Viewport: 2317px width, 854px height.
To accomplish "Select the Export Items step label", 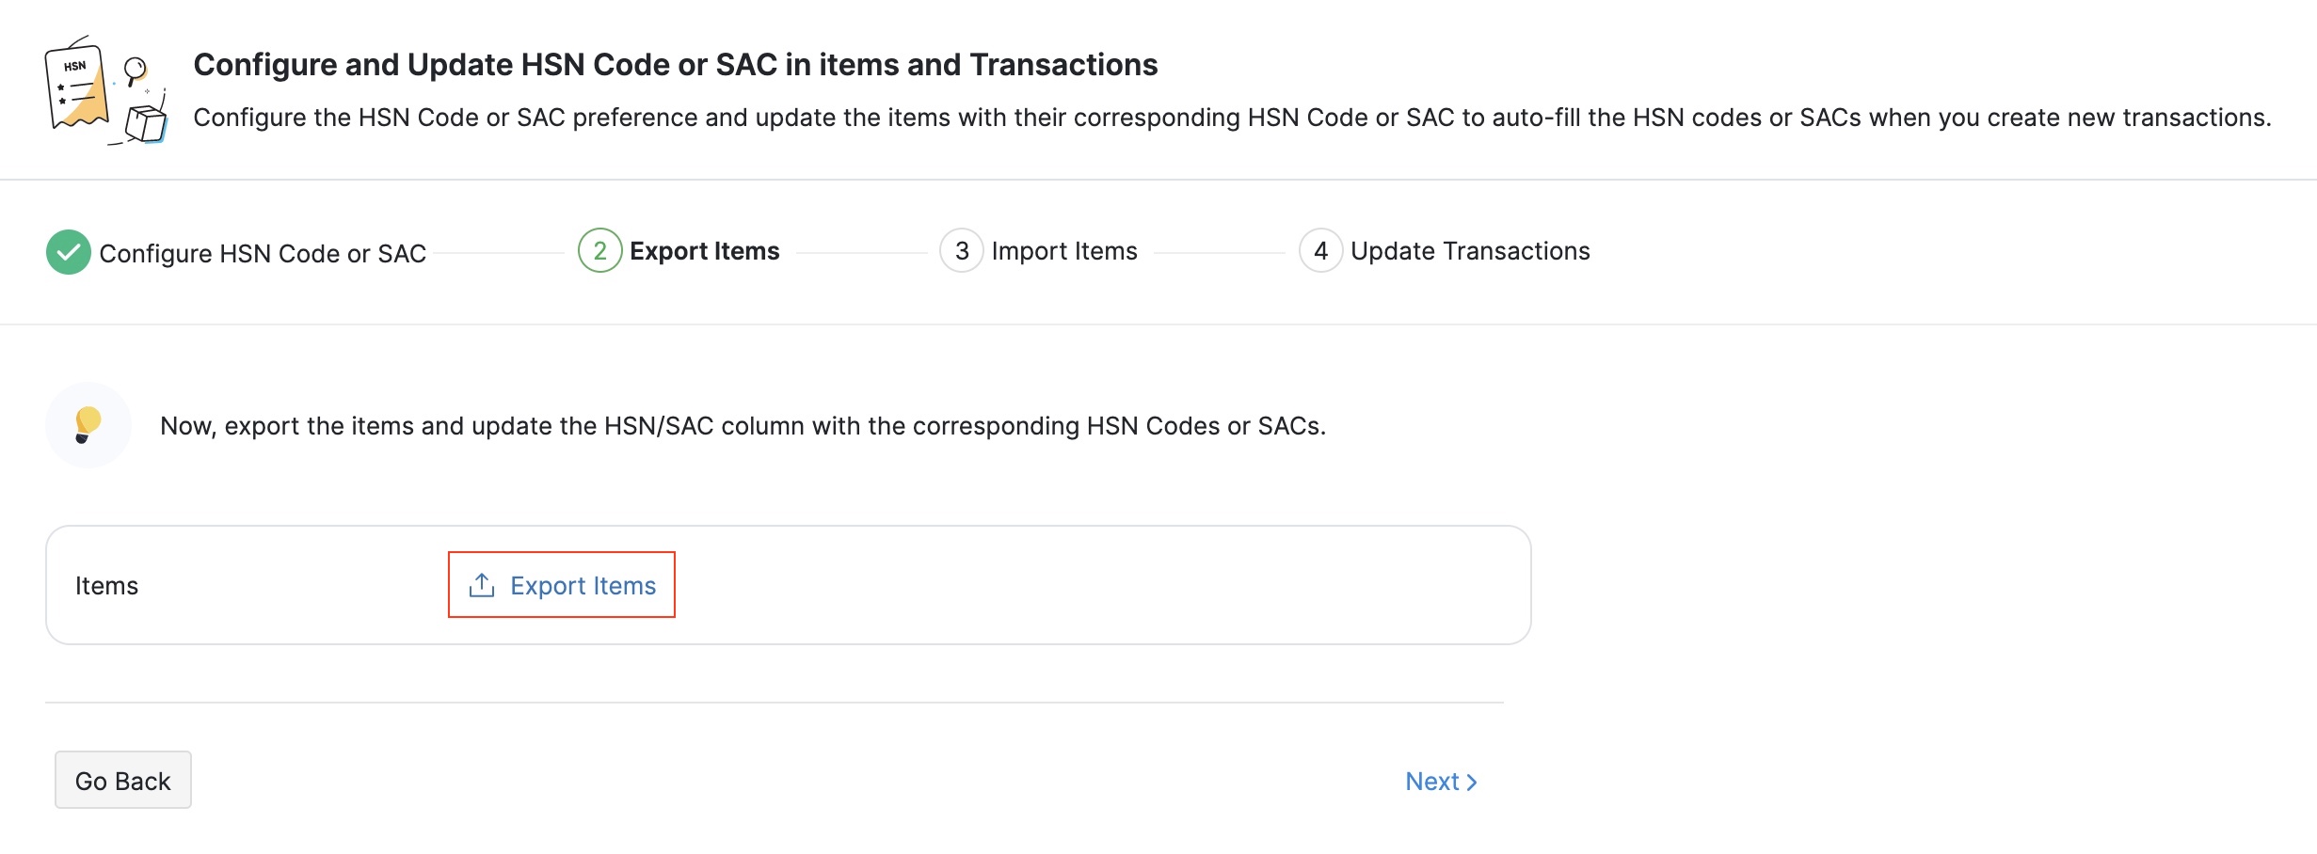I will click(704, 251).
